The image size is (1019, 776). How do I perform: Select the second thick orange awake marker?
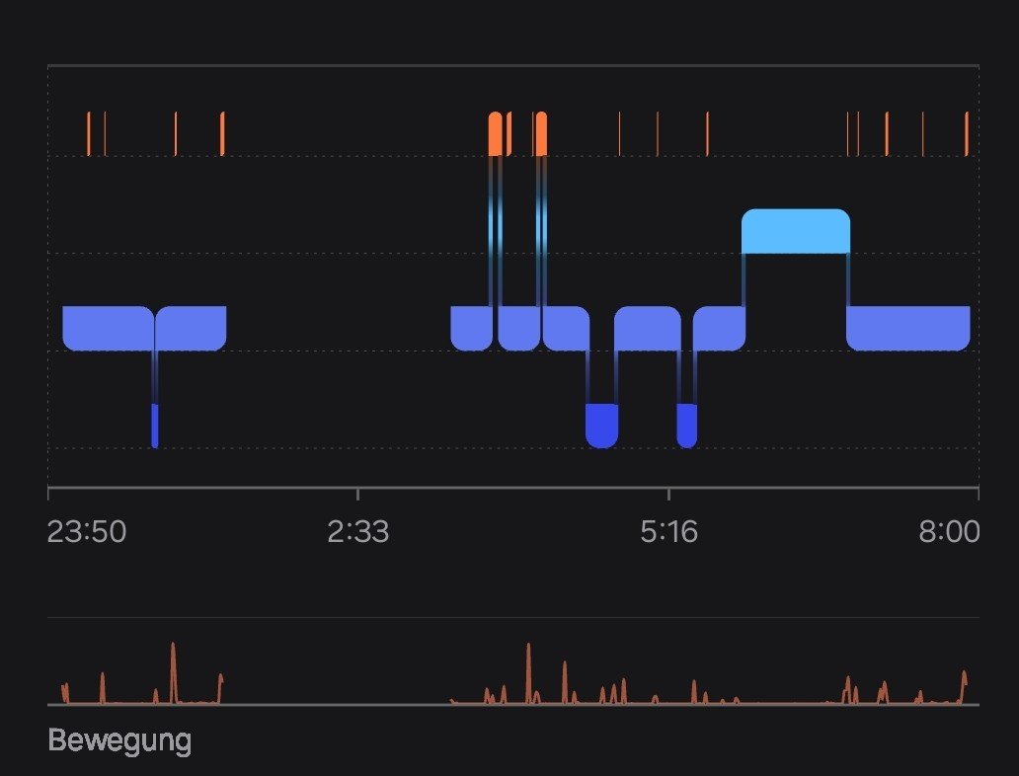pyautogui.click(x=541, y=134)
